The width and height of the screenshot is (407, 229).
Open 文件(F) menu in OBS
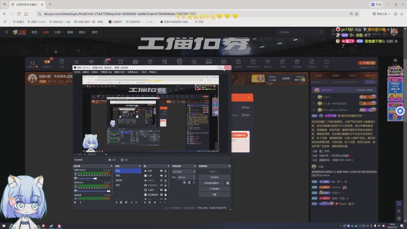point(77,72)
